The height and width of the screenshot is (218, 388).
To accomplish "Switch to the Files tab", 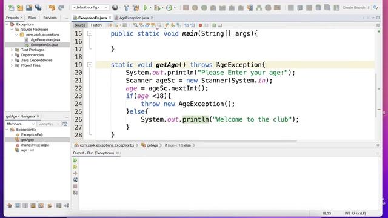I will click(32, 18).
